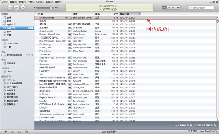Click age rating badge of Soul
219x134 pixels.
click(x=70, y=74)
